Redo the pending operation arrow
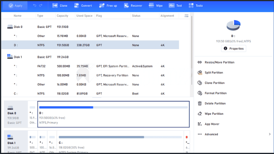 coord(41,5)
